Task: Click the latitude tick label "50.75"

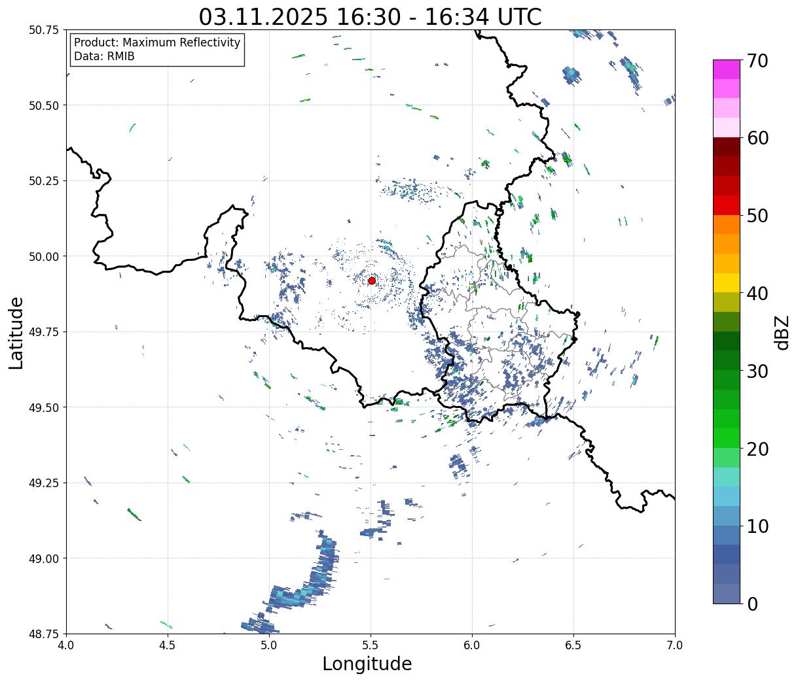Action: [x=43, y=30]
